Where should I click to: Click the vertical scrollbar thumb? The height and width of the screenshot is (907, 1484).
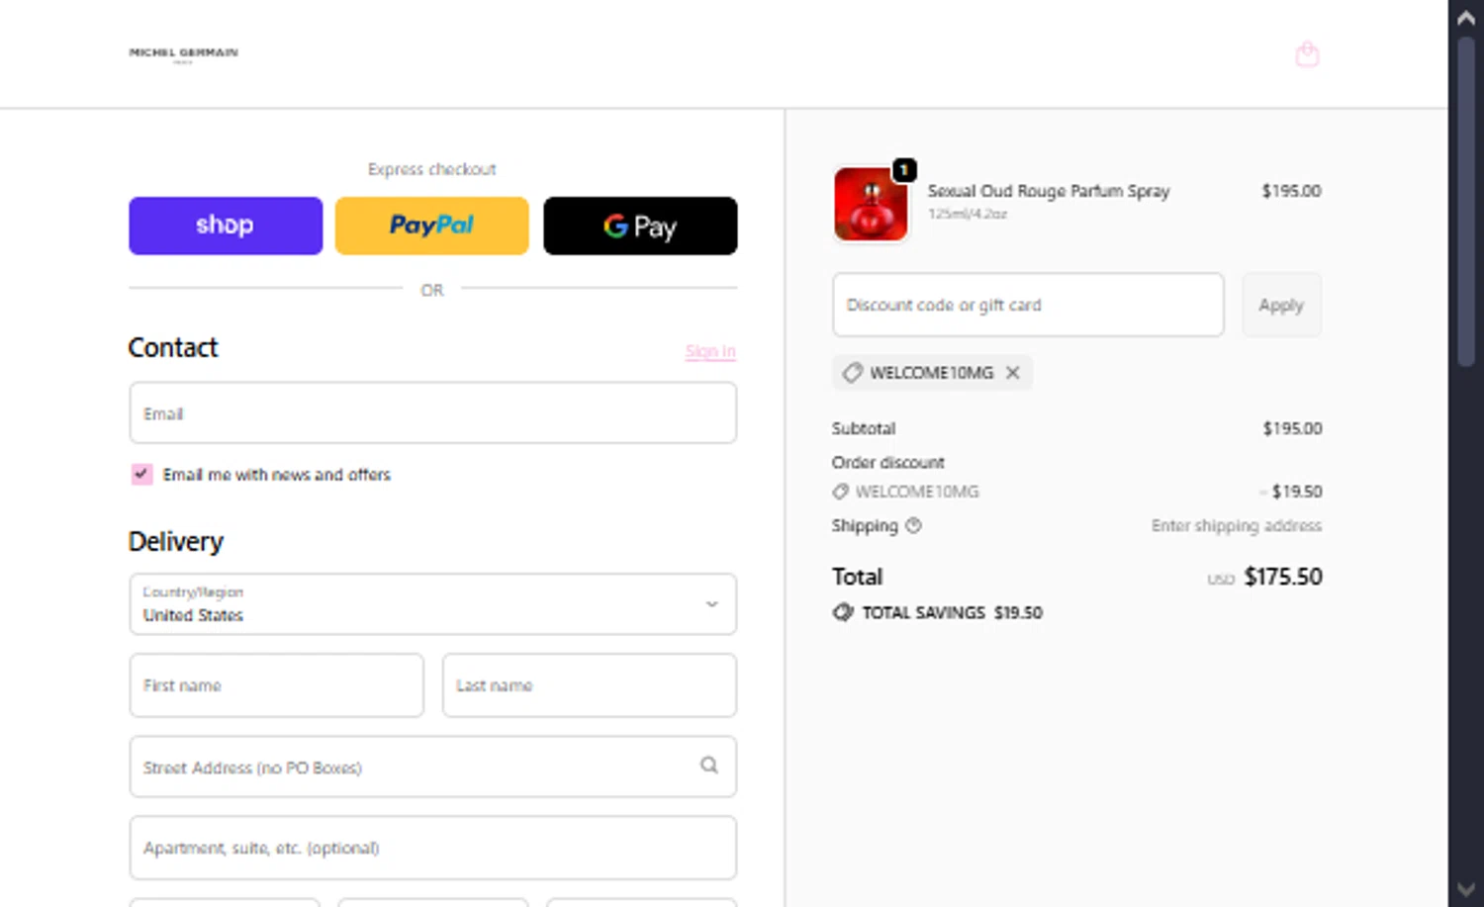pos(1466,203)
